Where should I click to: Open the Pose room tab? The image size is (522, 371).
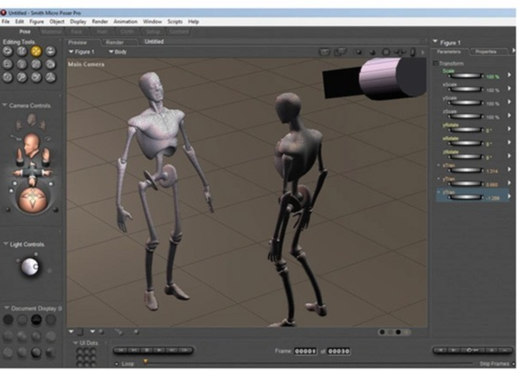[x=25, y=32]
